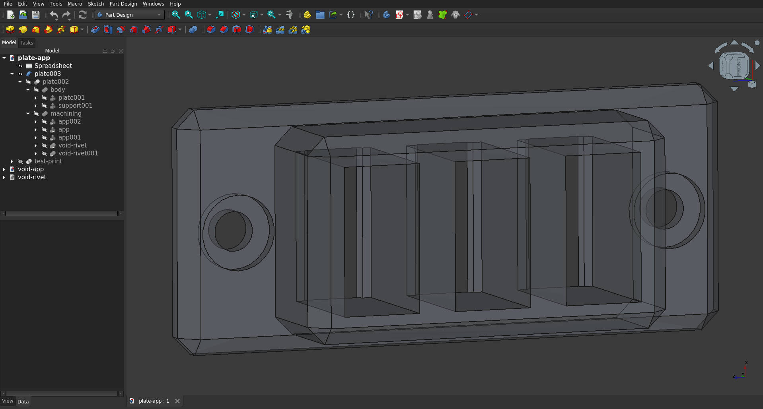Click the Undo arrow icon
Viewport: 763px width, 409px height.
[54, 15]
